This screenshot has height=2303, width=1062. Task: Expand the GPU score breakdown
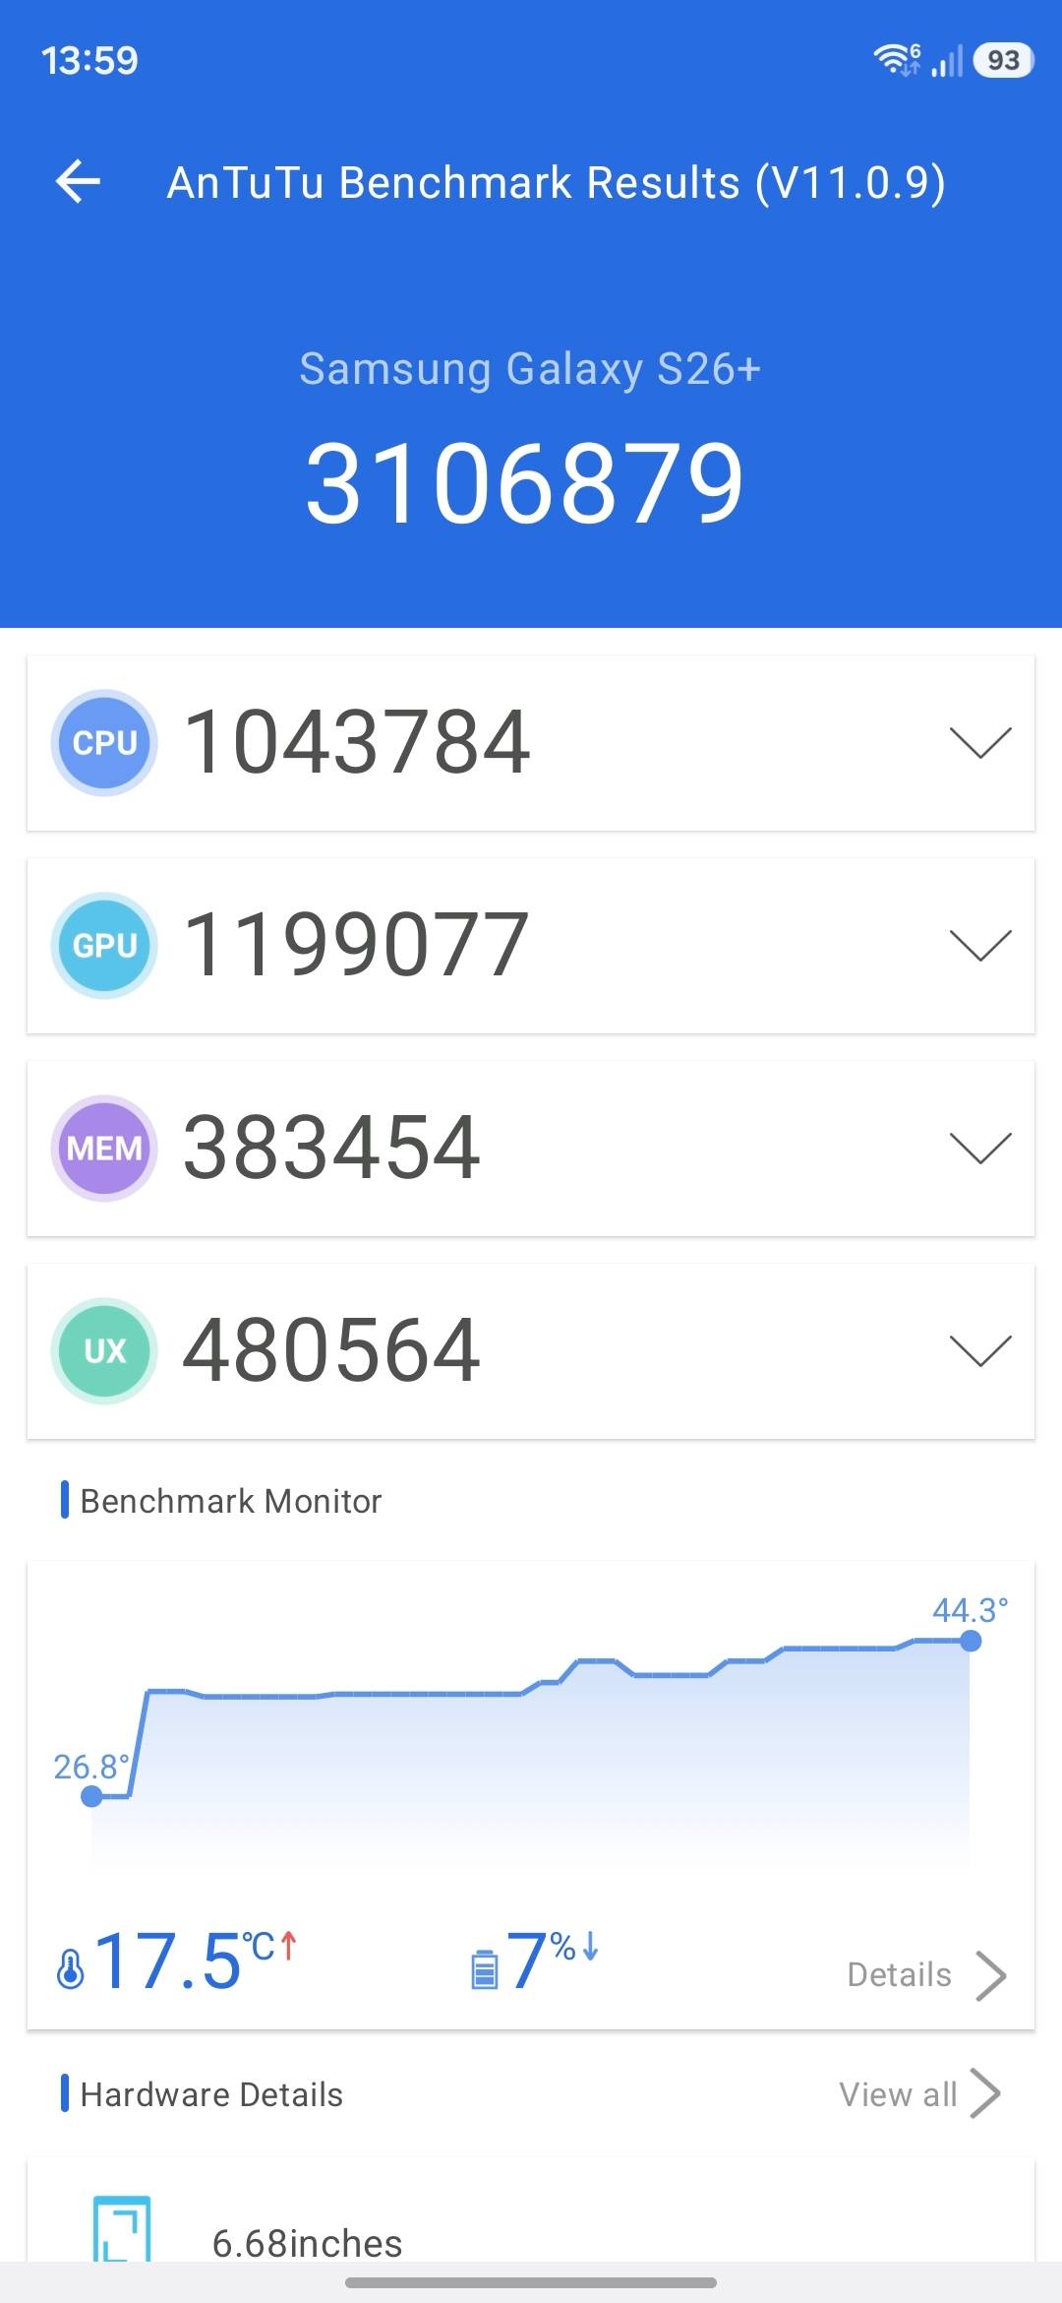(x=980, y=945)
